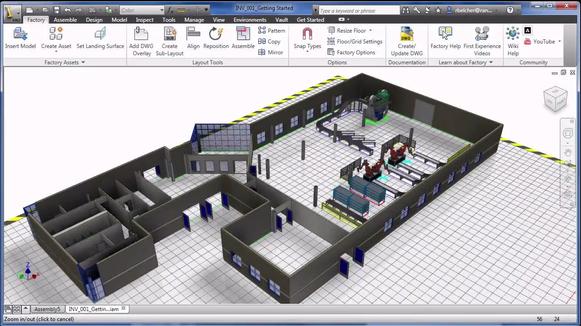The width and height of the screenshot is (581, 326).
Task: Click the Redo arrow
Action: coord(79,10)
